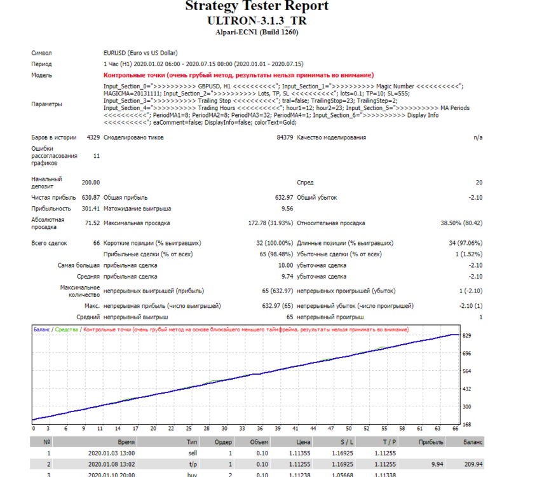Select Чистая прибыль value 630.87
Screen dimensions: 556x477
pyautogui.click(x=91, y=197)
